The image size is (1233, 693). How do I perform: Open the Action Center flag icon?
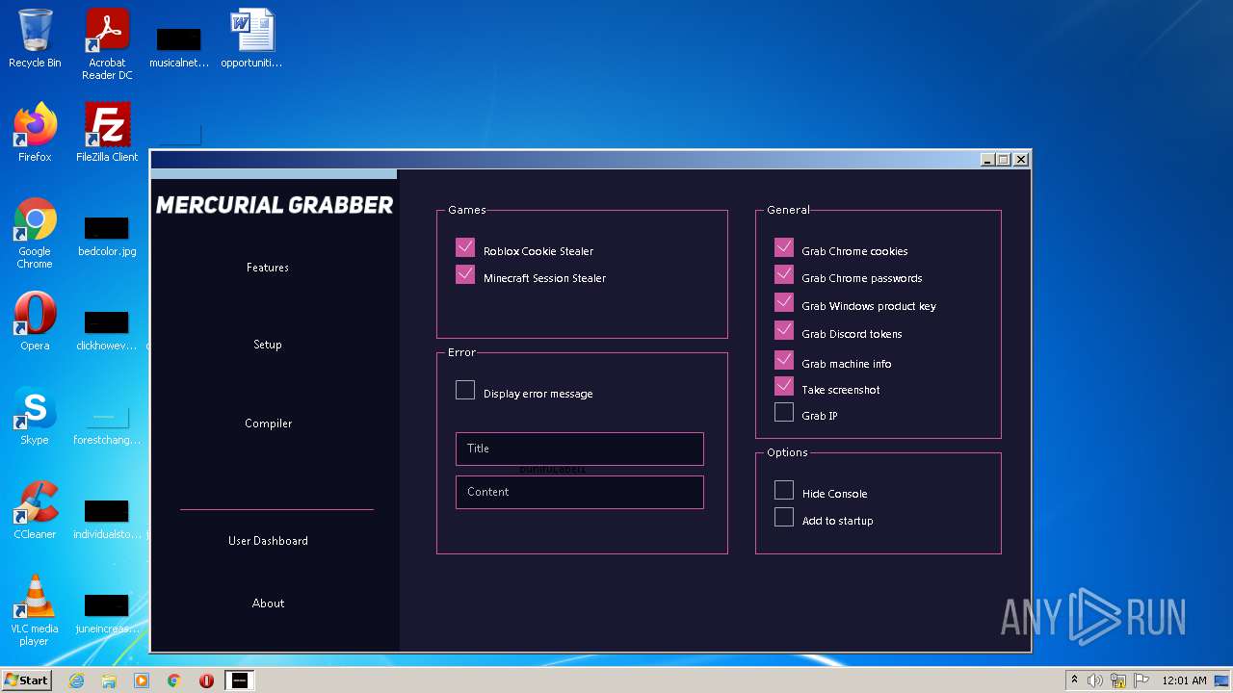tap(1141, 680)
